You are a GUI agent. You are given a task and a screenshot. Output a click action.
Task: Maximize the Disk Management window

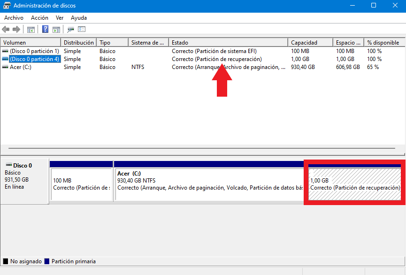[x=373, y=6]
